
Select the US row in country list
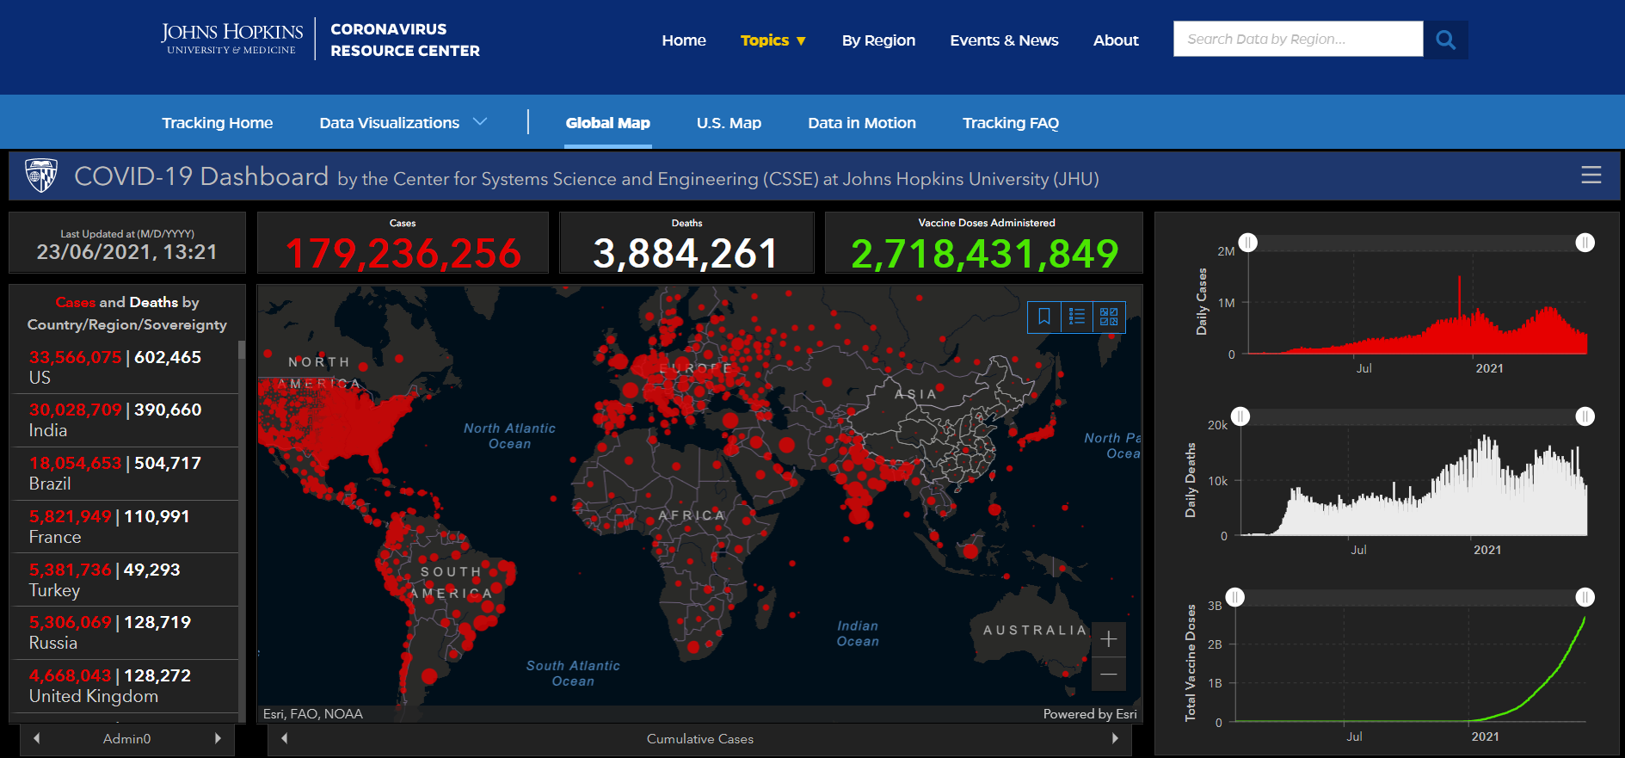click(125, 367)
